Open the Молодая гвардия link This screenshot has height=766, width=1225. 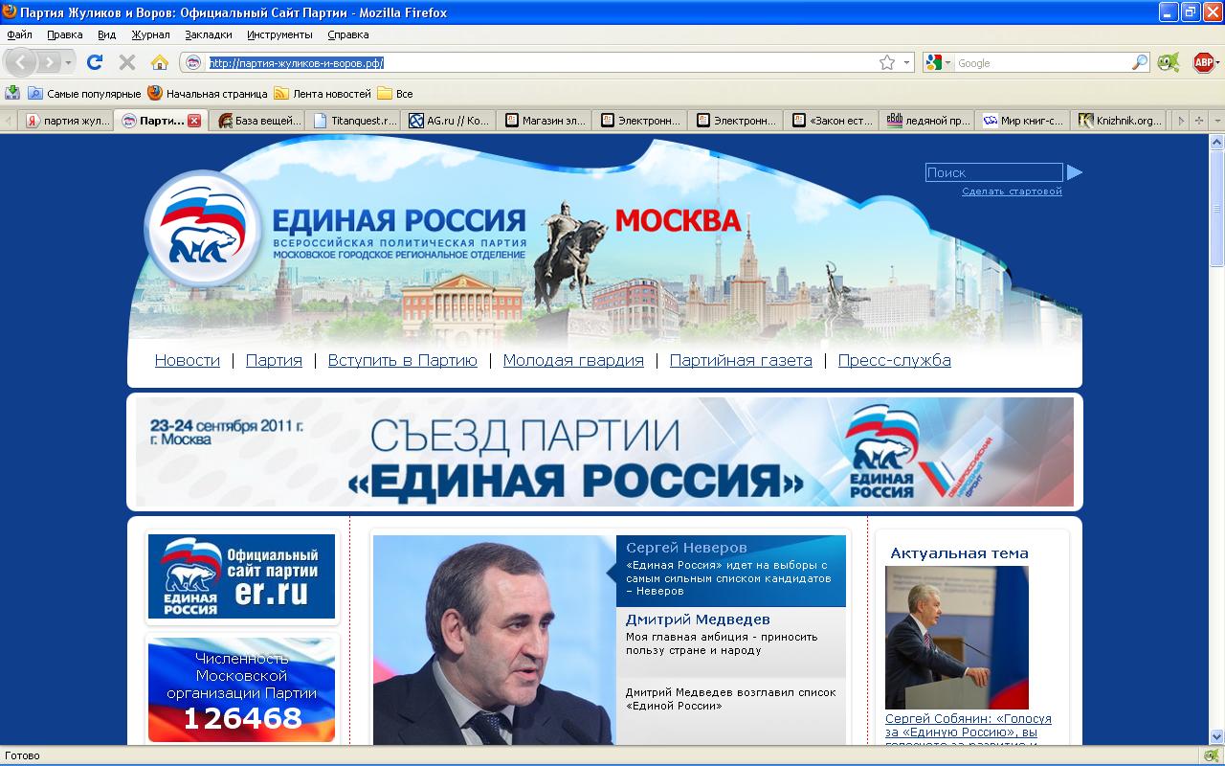[x=573, y=361]
